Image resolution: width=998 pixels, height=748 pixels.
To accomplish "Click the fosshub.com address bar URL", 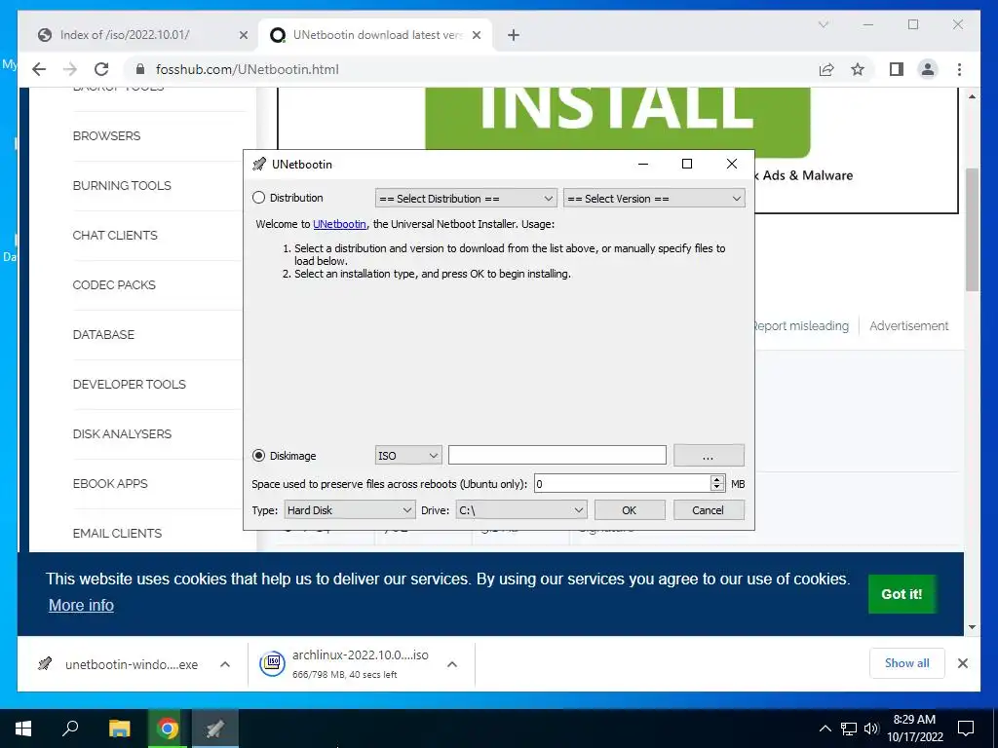I will (x=247, y=69).
